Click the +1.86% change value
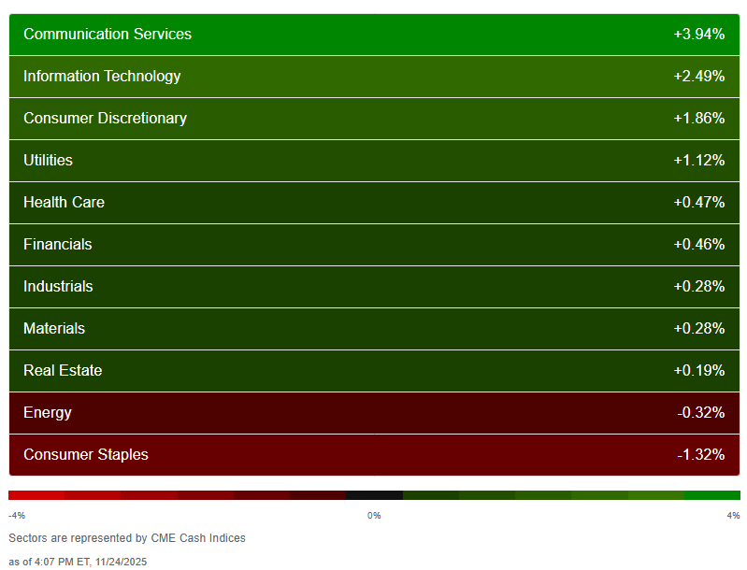747x570 pixels. (699, 118)
